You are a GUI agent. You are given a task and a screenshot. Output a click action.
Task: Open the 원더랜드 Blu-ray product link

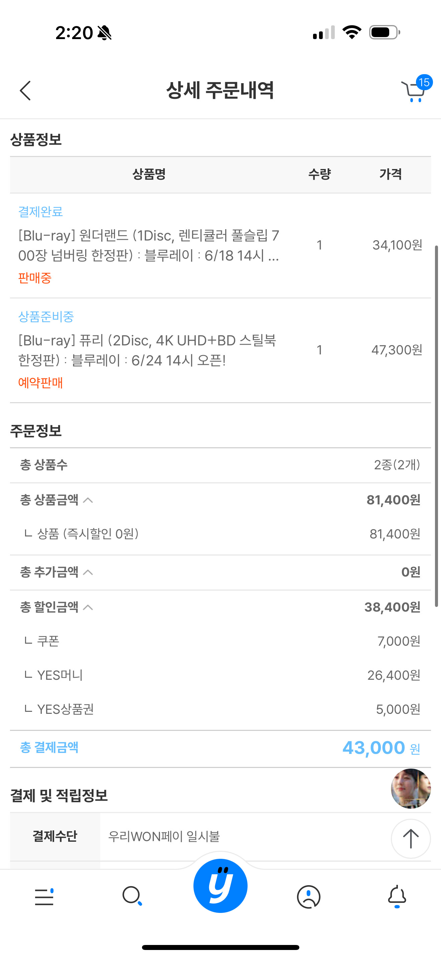point(149,246)
